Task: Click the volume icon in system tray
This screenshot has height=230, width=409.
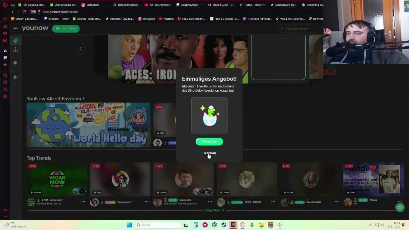Action: pyautogui.click(x=382, y=225)
